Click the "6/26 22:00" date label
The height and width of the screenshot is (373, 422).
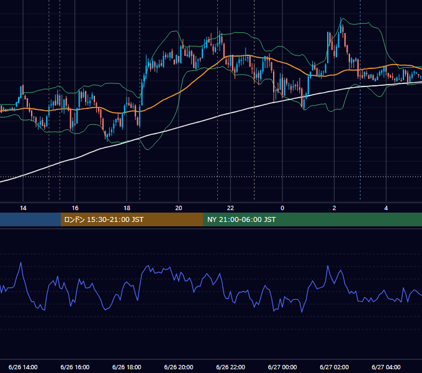[x=230, y=367]
